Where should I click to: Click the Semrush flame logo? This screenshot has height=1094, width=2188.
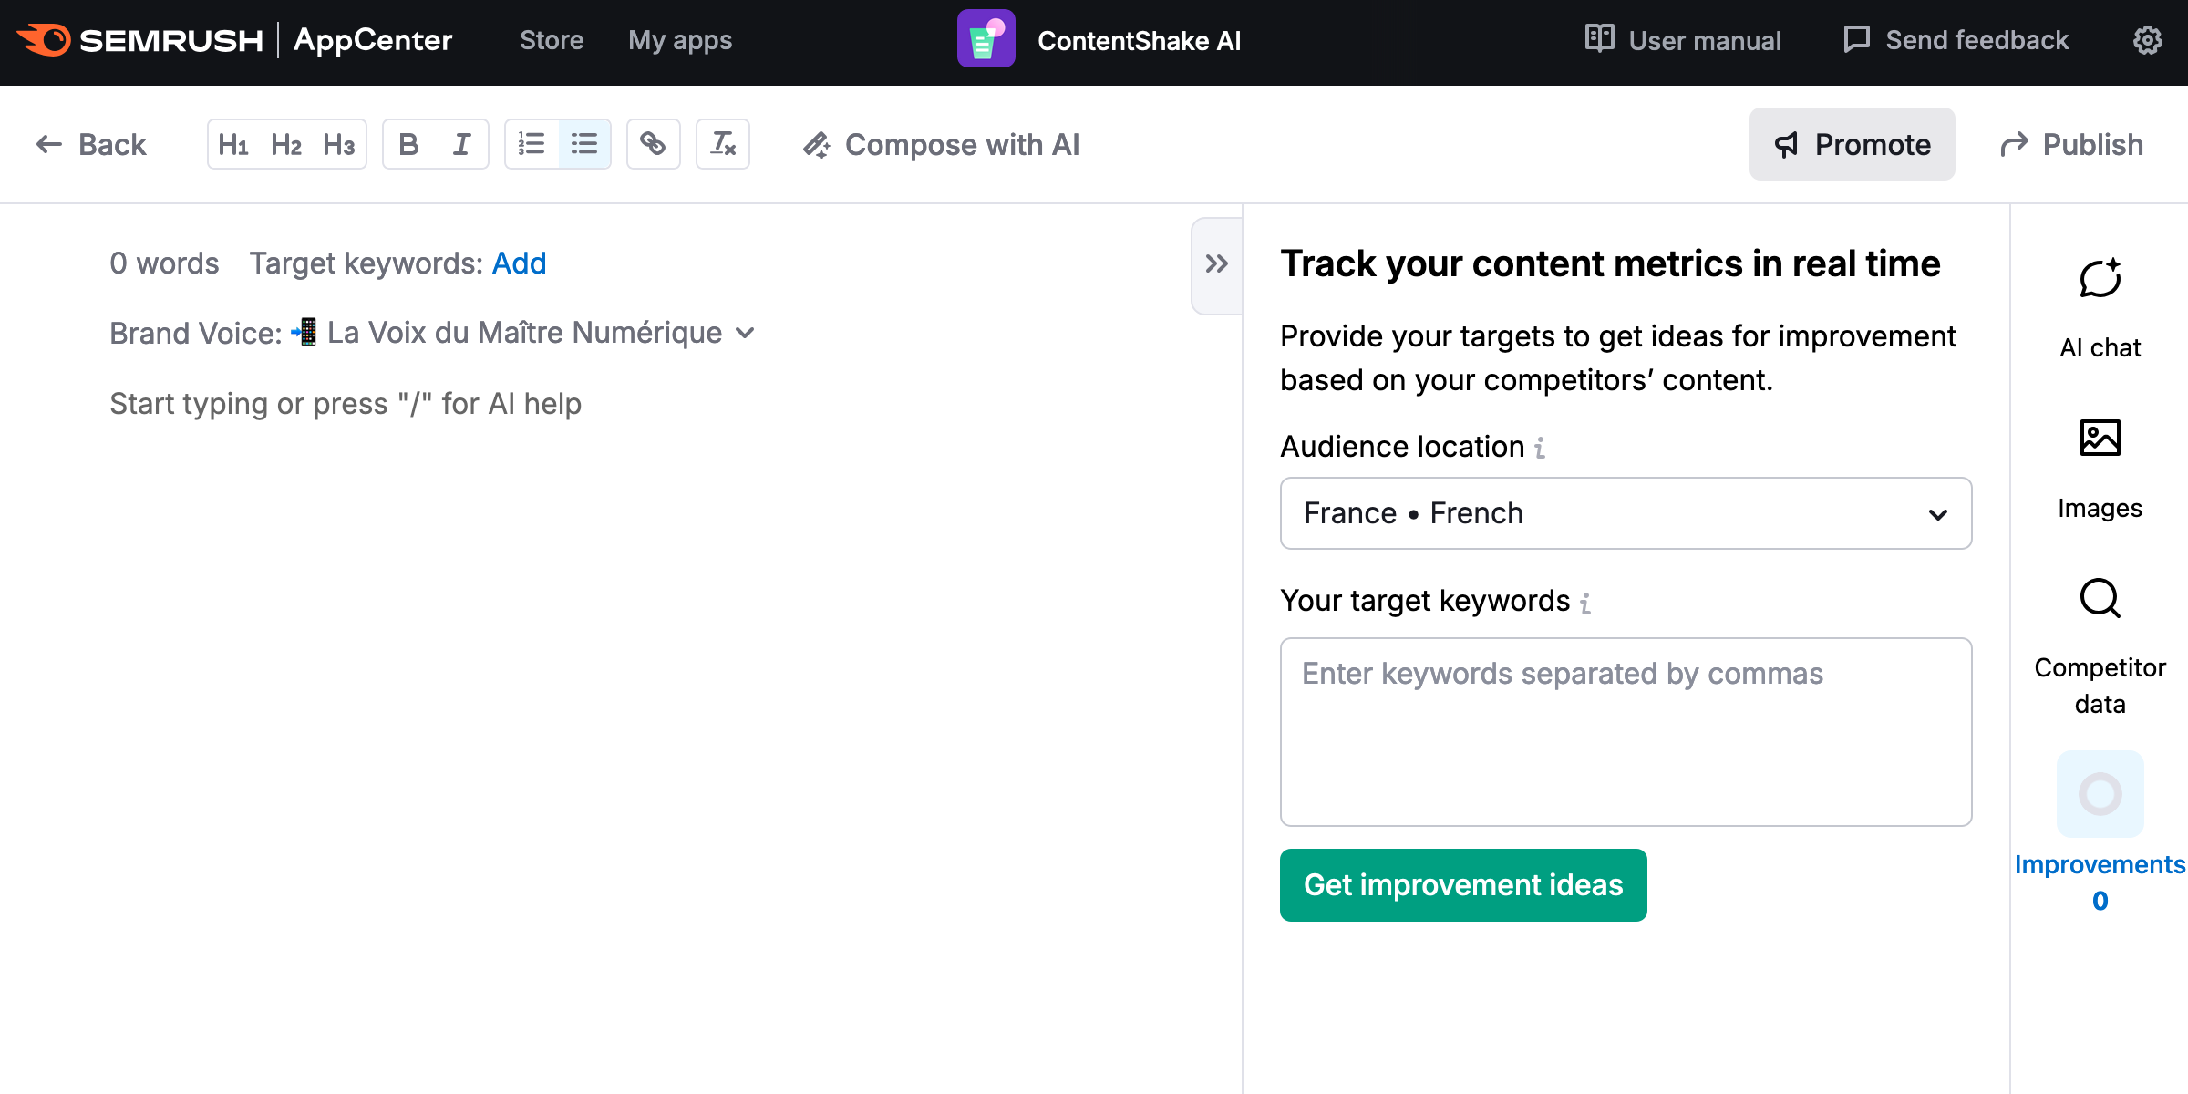coord(43,40)
